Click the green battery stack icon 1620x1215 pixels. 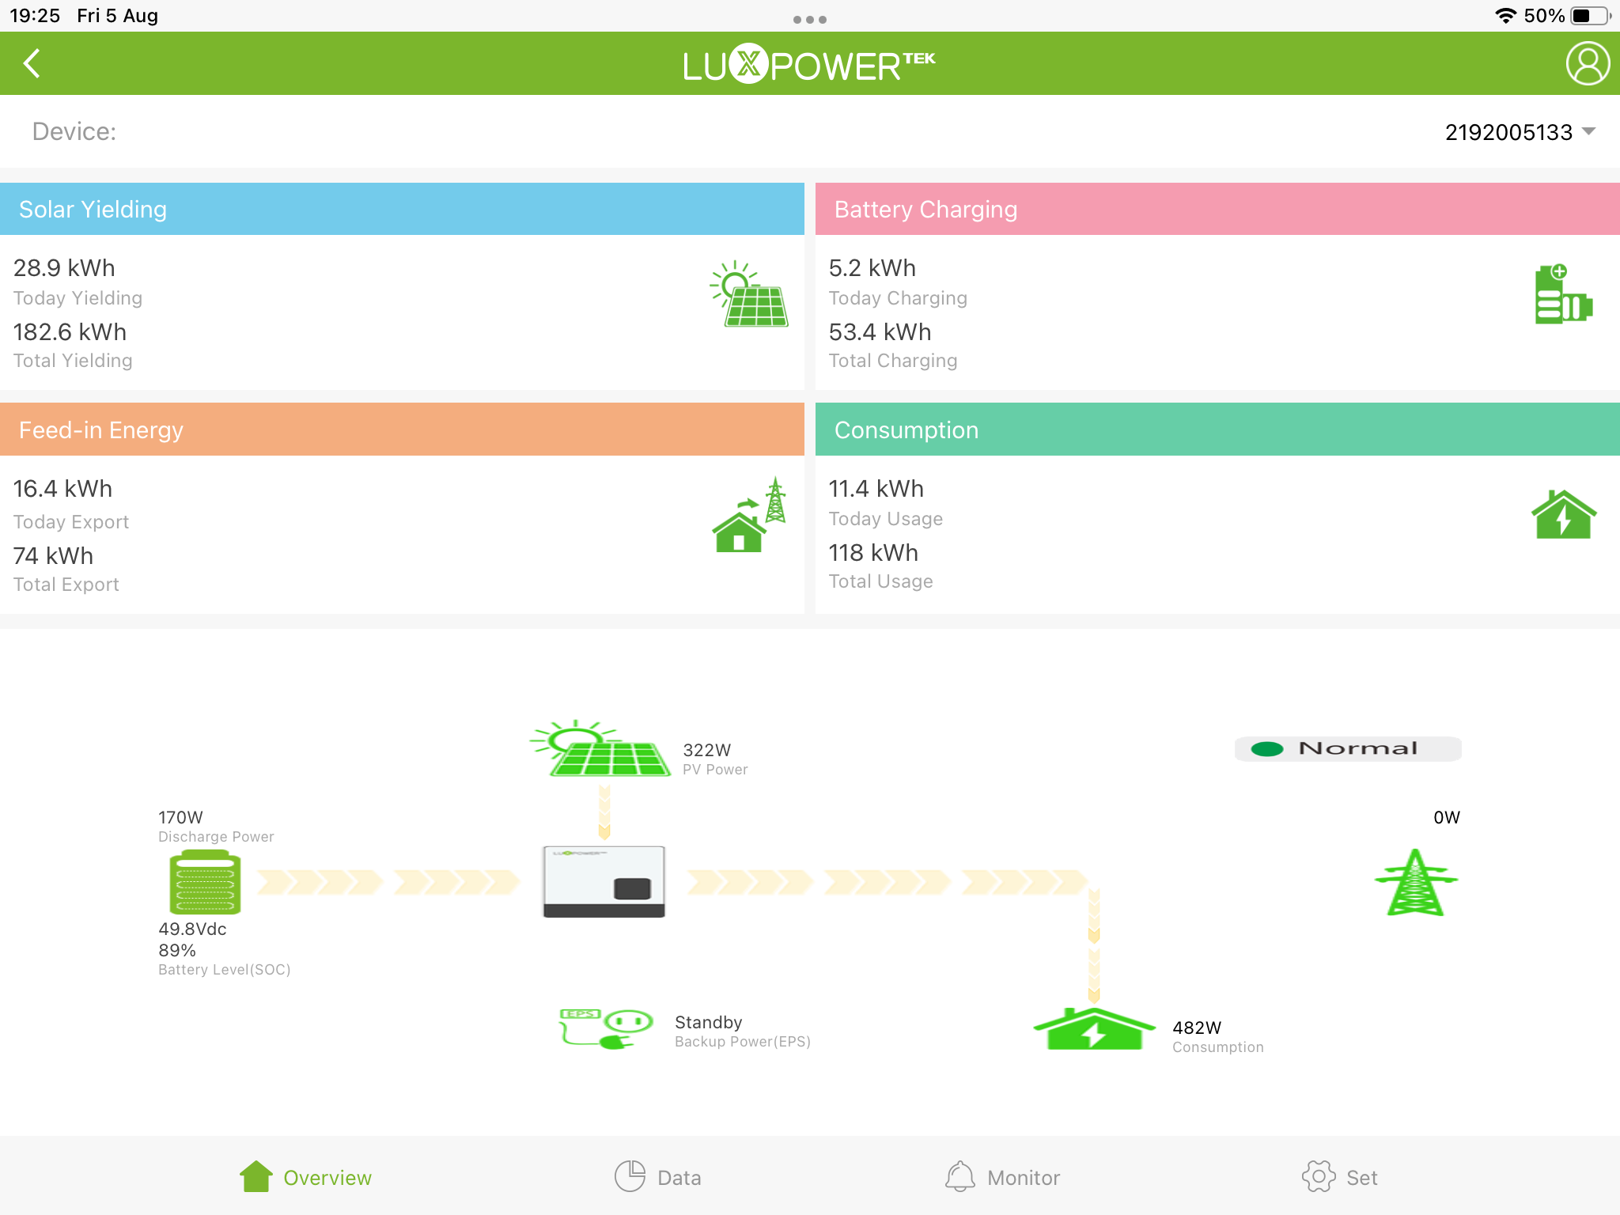pyautogui.click(x=205, y=881)
